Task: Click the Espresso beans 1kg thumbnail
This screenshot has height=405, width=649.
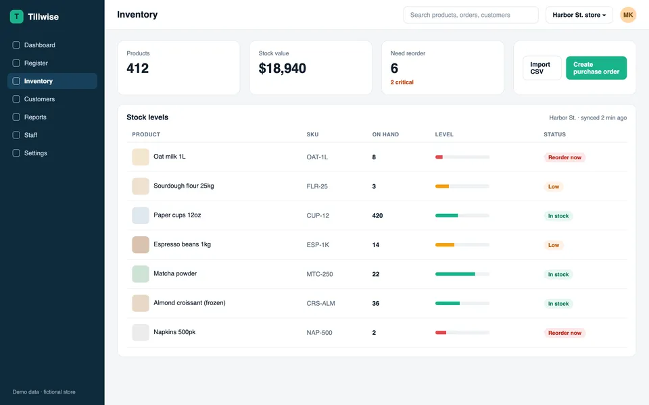Action: [141, 244]
